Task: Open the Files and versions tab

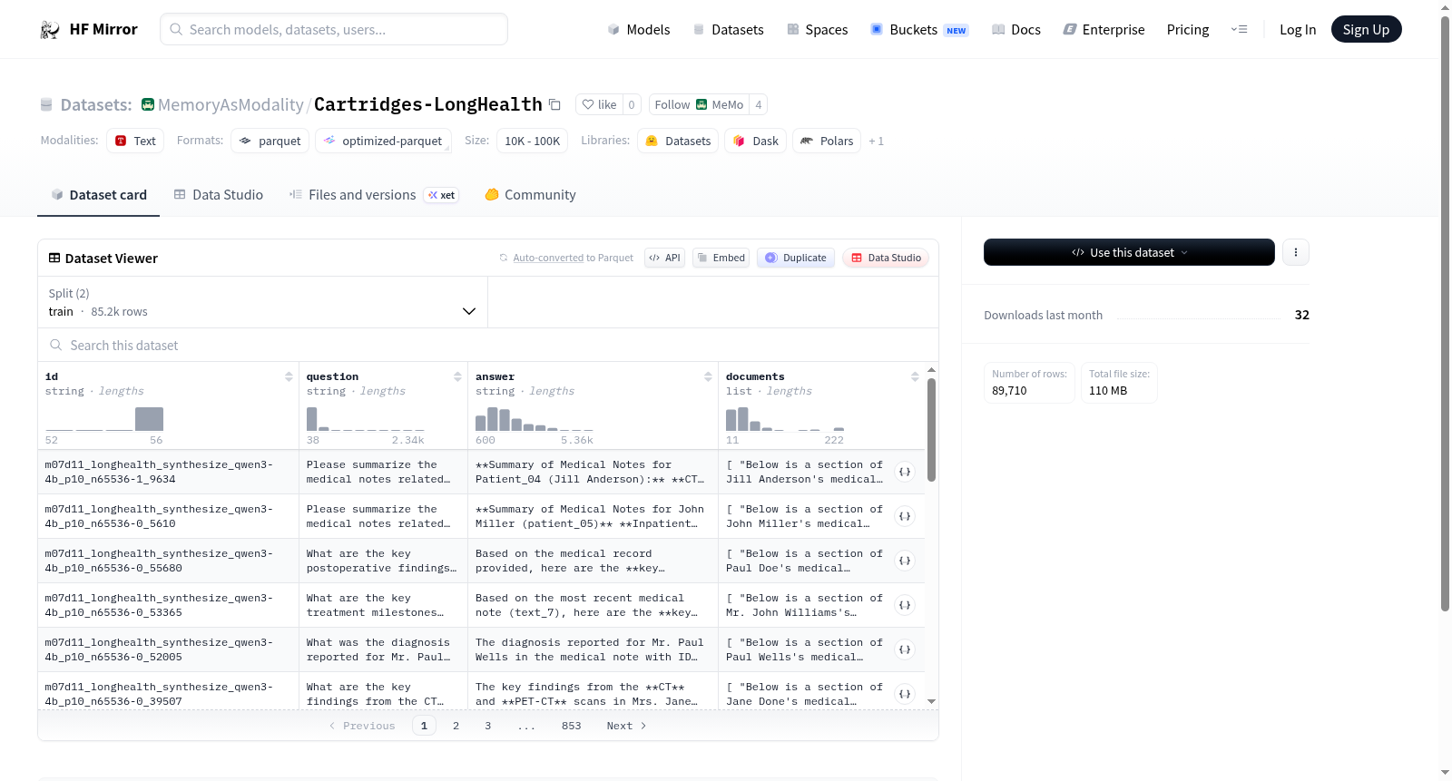Action: coord(374,195)
